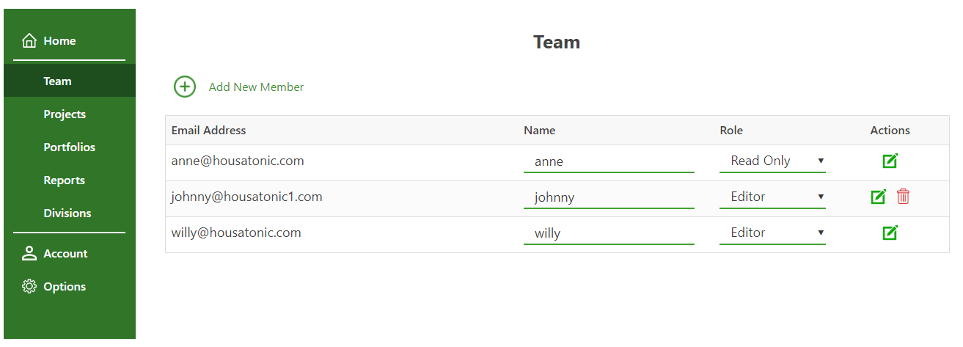Click the Add New Member plus icon
Screen dimensions: 963x347
pyautogui.click(x=185, y=87)
